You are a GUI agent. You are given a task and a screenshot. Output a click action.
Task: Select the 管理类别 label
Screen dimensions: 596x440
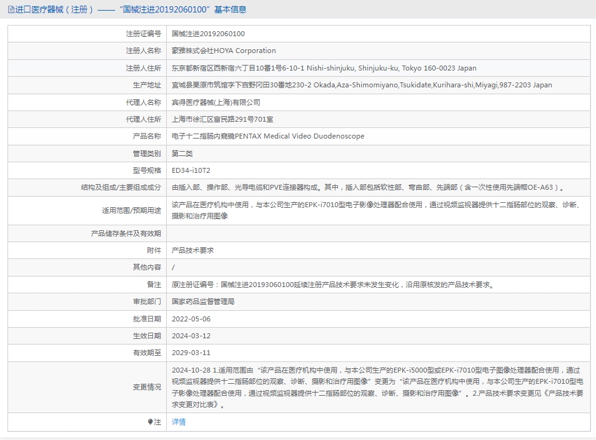click(147, 154)
